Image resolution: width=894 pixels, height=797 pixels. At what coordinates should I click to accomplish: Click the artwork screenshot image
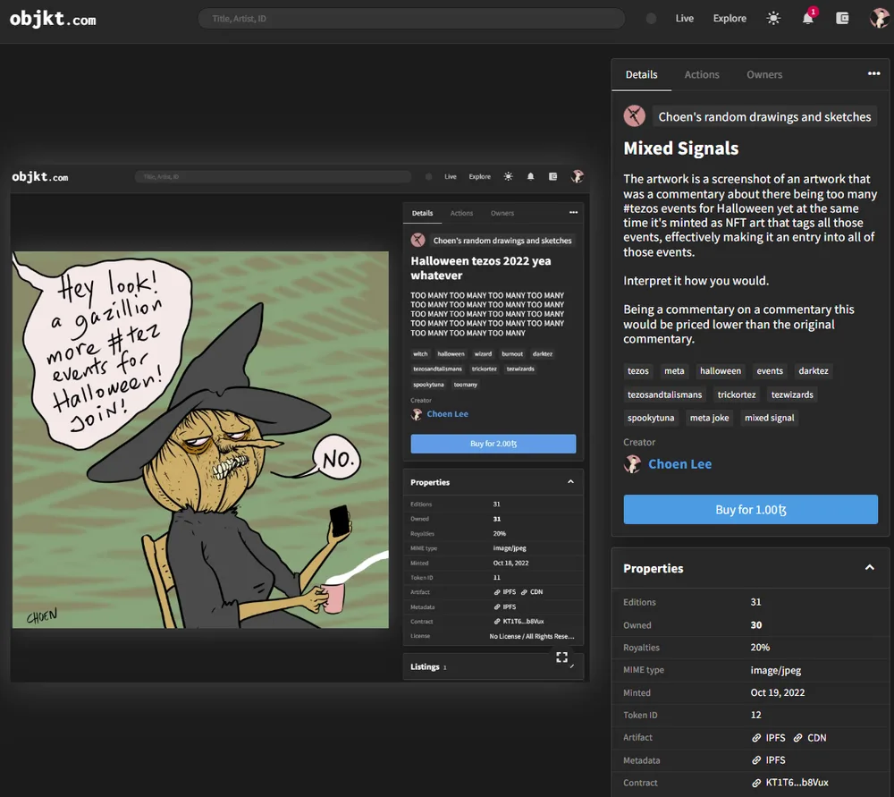click(299, 423)
